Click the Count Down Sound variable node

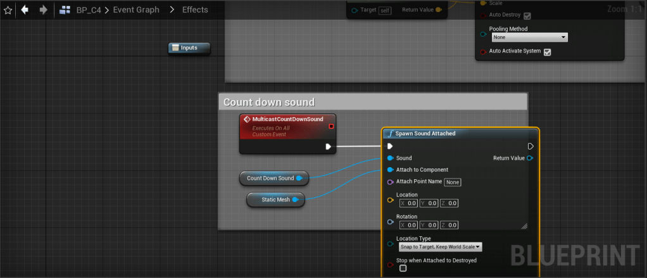270,179
